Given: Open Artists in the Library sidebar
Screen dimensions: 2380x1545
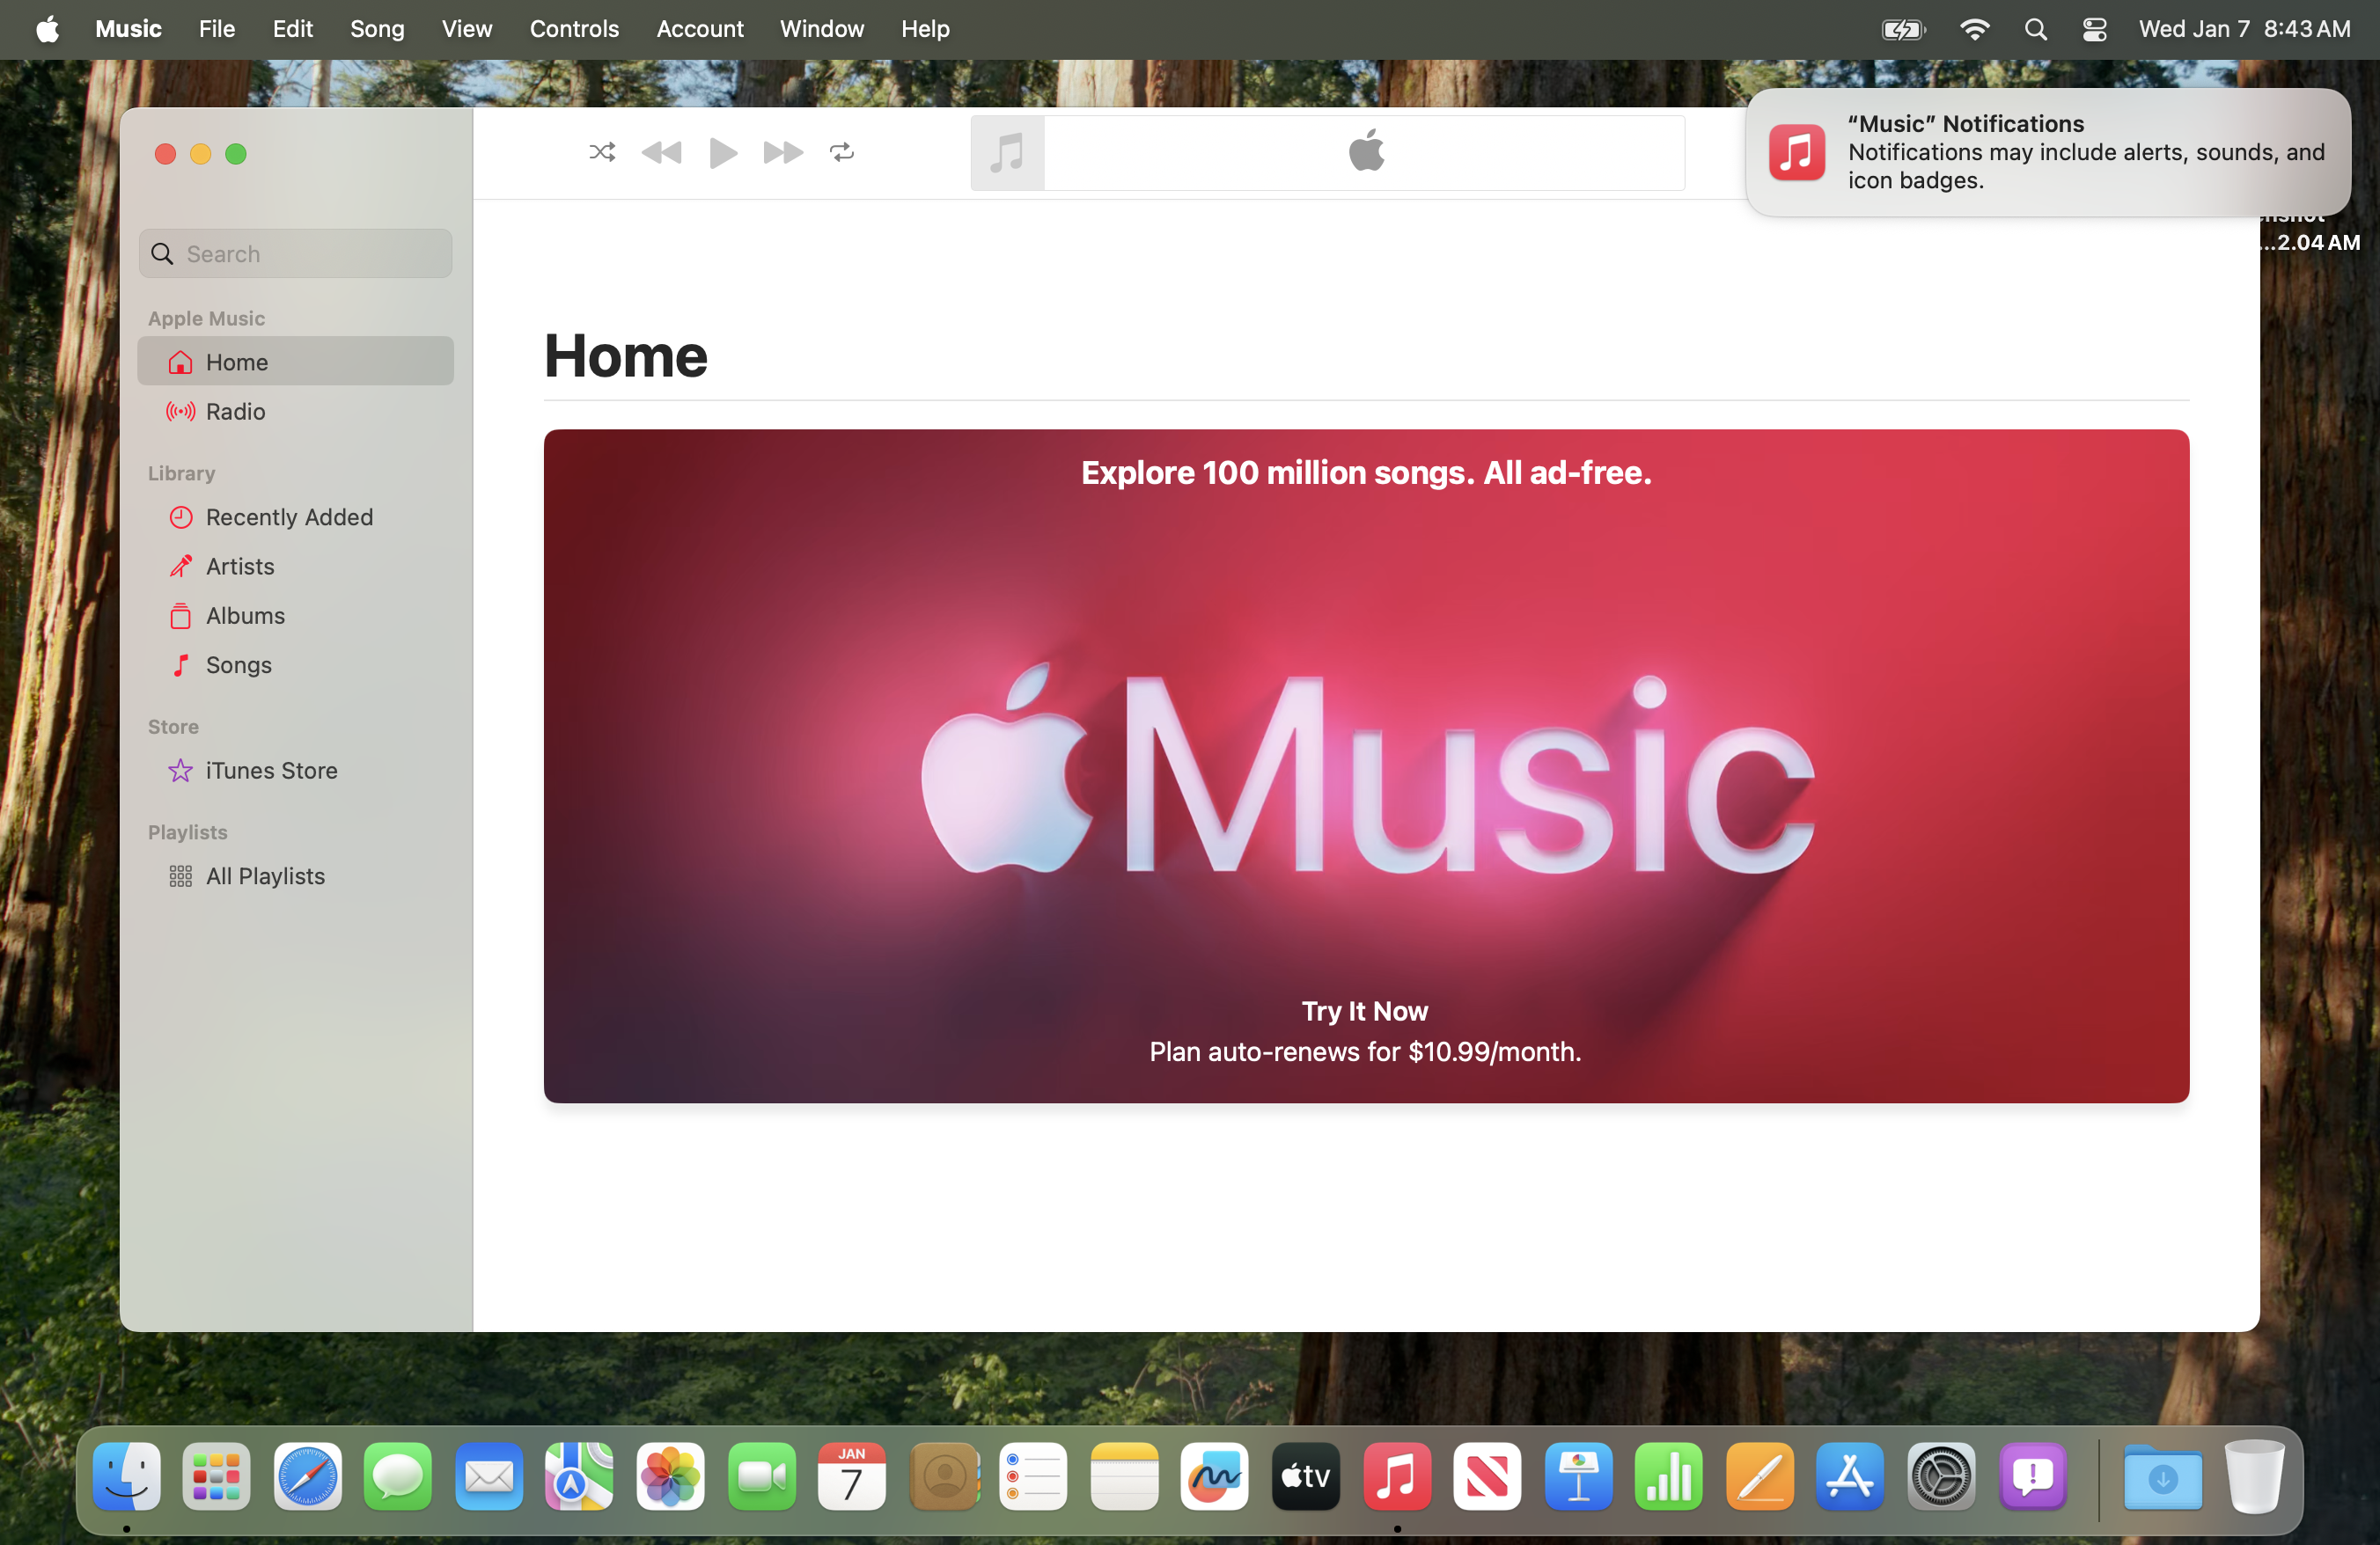Looking at the screenshot, I should tap(240, 567).
